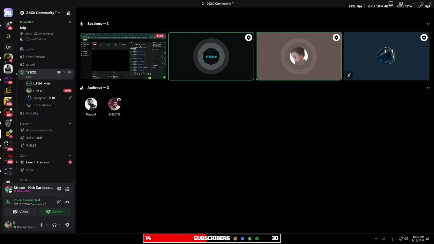Watch the LIVE stream thumbnail

(123, 56)
